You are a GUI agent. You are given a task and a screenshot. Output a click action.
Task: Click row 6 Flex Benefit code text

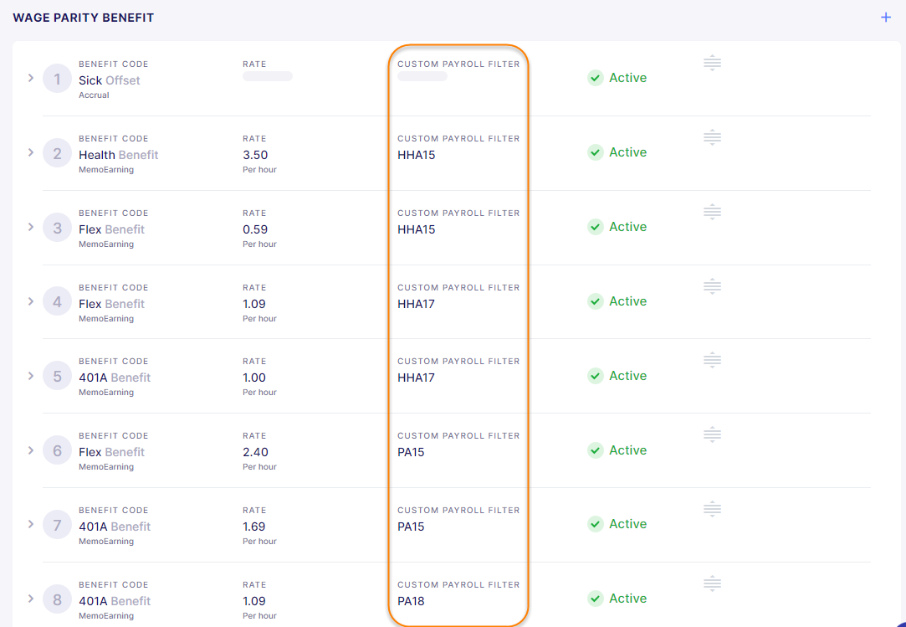click(111, 452)
